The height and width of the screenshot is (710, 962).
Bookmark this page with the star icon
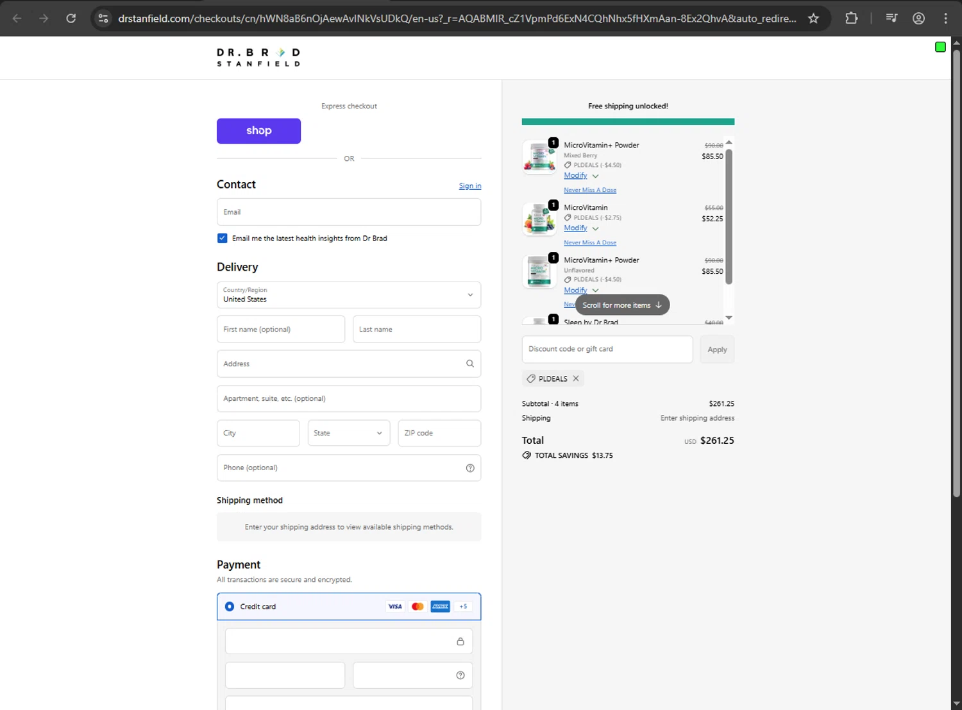click(x=813, y=18)
